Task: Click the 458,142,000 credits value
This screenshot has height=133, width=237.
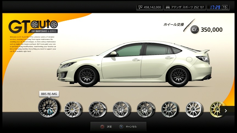Action: pyautogui.click(x=152, y=7)
